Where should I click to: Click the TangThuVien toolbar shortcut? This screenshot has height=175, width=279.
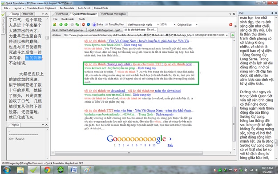115,24
